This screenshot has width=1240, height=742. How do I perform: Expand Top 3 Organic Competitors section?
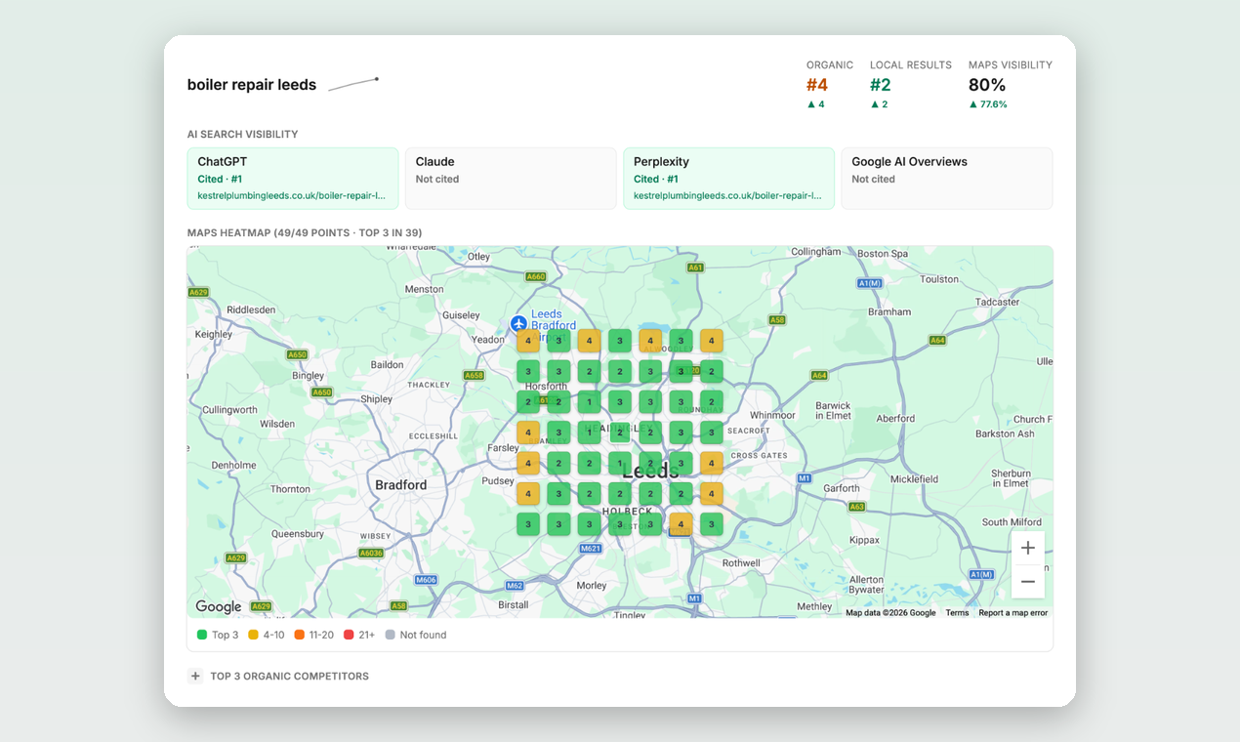195,676
